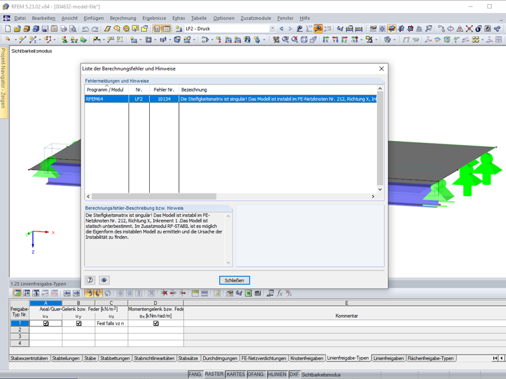Viewport: 506px width, 379px height.
Task: Click the help icon in error dialog
Action: [x=90, y=280]
